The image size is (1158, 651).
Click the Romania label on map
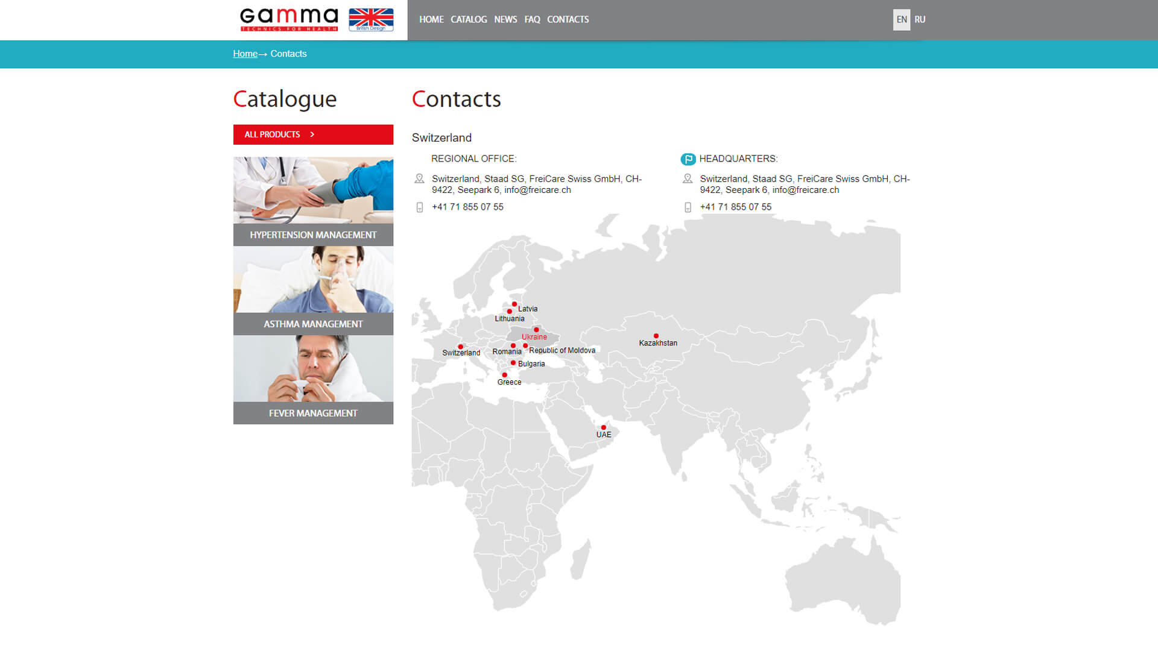pyautogui.click(x=507, y=351)
